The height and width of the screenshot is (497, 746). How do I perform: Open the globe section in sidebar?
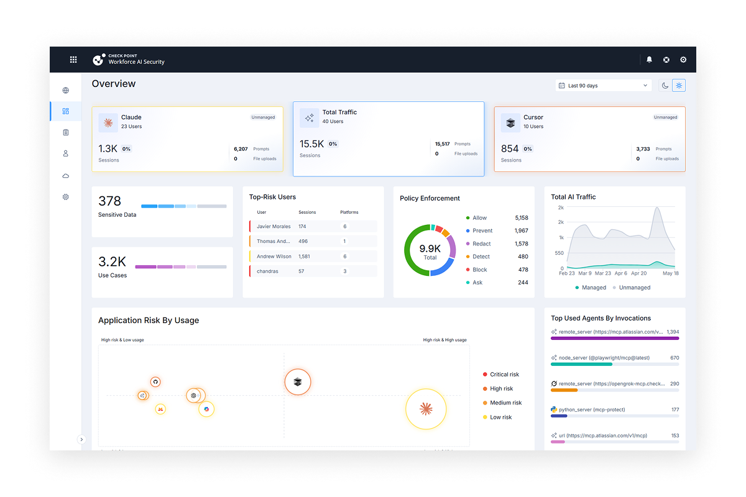(x=66, y=90)
